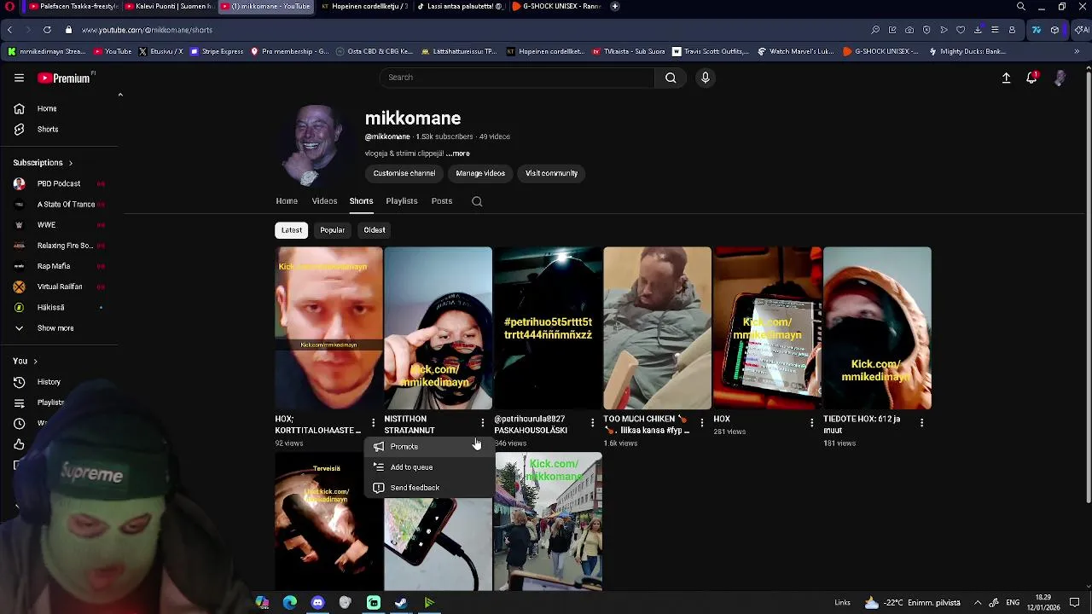Switch to channel Posts tab
The height and width of the screenshot is (614, 1092).
point(442,201)
